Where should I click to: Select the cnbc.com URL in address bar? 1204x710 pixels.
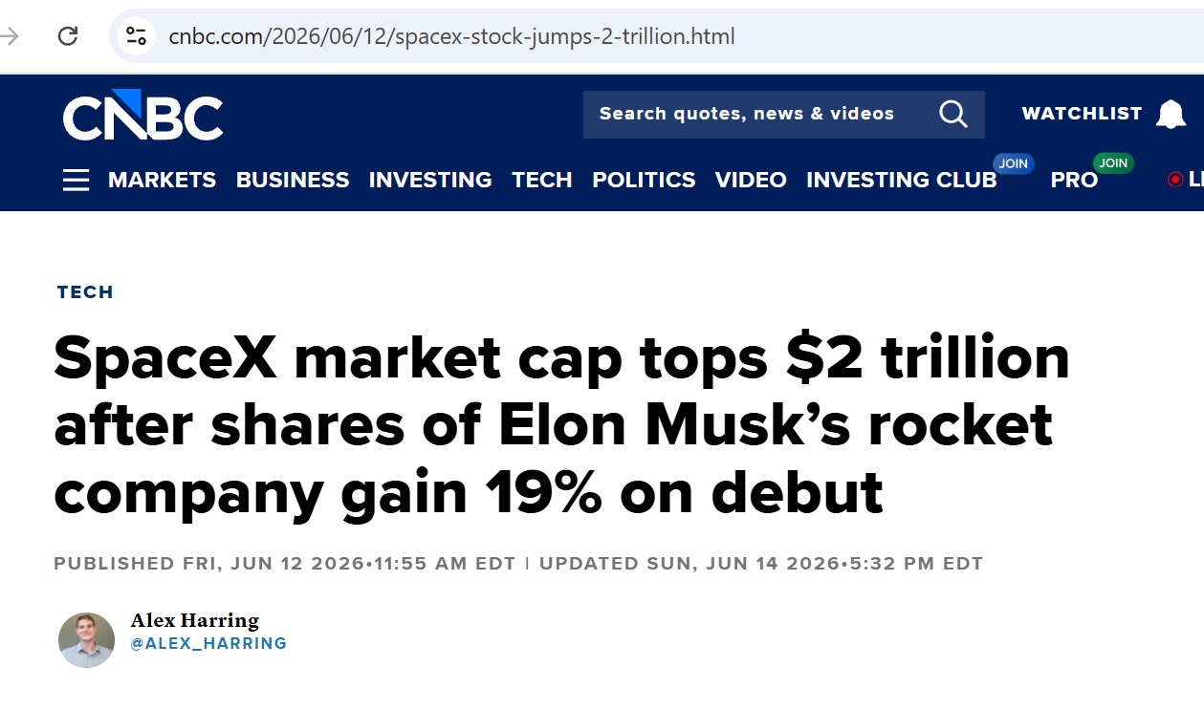(x=451, y=36)
